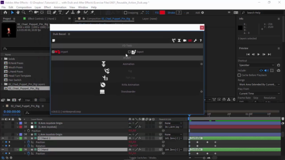Toggle Cache Before Playback checkbox
The image size is (285, 160).
(x=239, y=75)
